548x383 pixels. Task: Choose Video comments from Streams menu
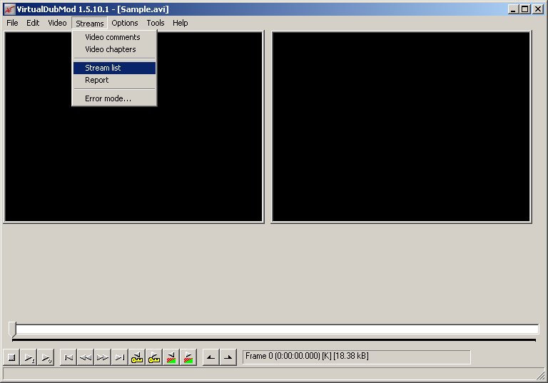(114, 37)
